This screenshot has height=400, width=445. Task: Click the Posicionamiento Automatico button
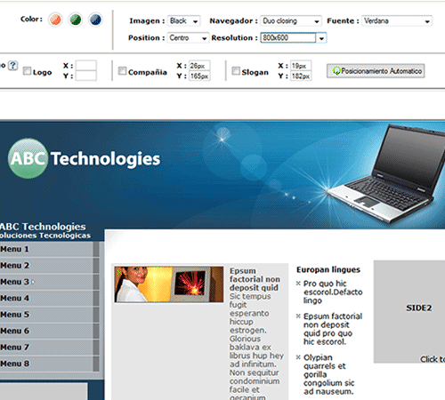(376, 71)
